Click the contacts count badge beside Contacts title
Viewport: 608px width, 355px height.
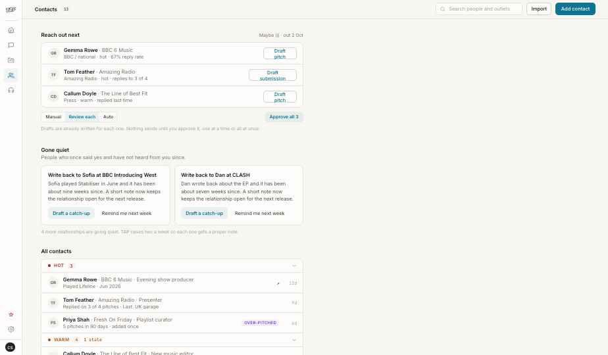pos(66,9)
